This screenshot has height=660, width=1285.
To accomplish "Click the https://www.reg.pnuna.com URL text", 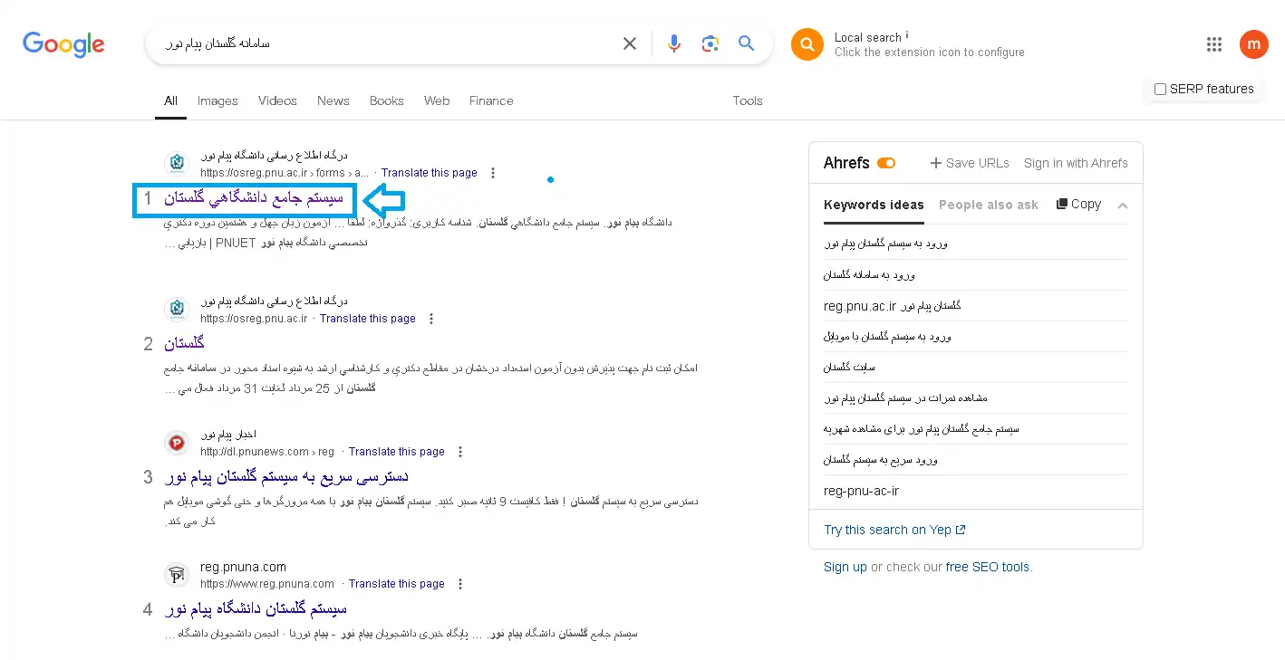I will pos(267,584).
